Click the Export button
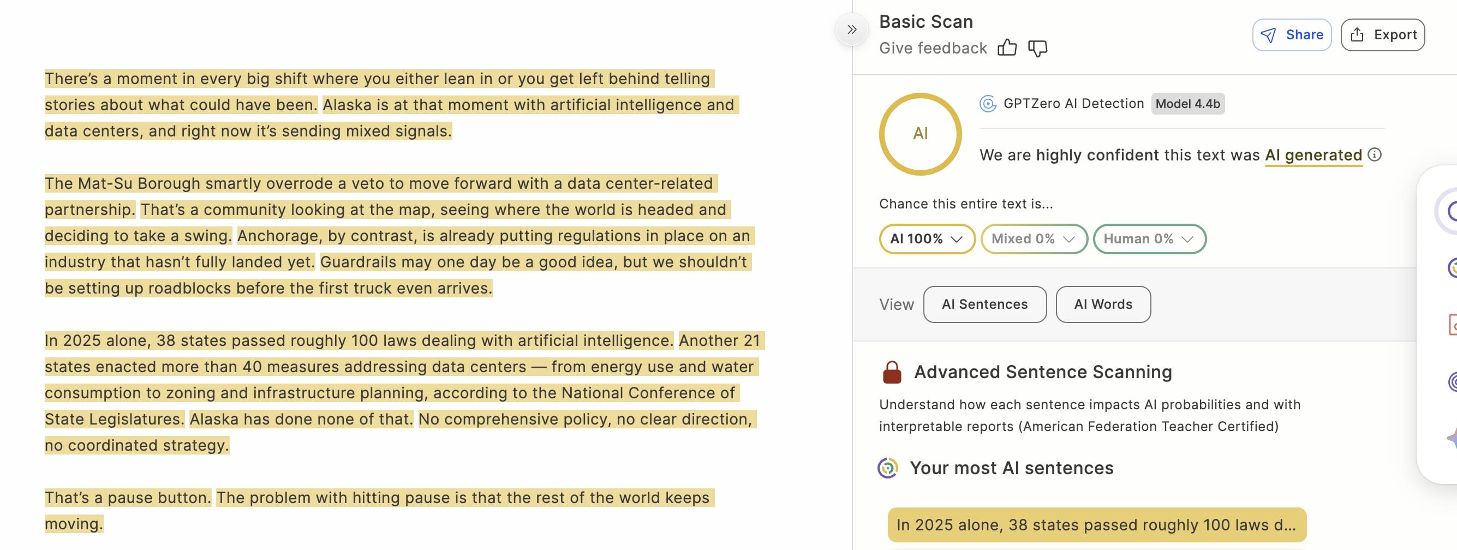The width and height of the screenshot is (1457, 550). (x=1382, y=35)
